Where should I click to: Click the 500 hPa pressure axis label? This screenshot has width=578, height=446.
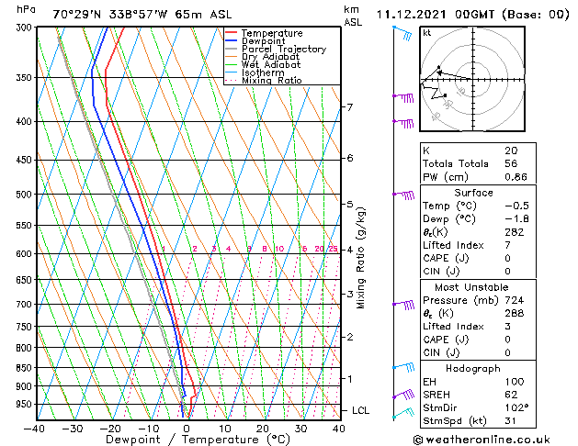coord(25,195)
